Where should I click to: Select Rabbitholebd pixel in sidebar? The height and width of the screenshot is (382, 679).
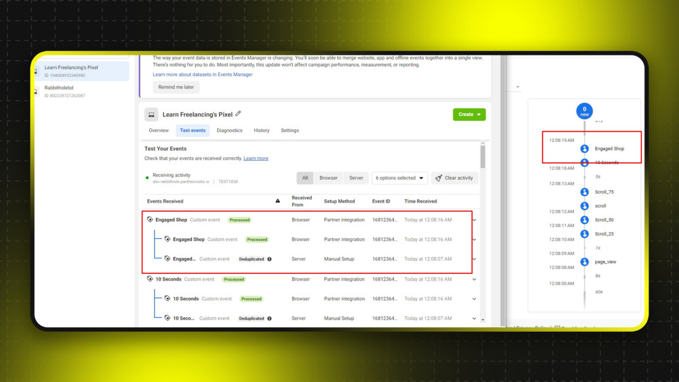(59, 88)
